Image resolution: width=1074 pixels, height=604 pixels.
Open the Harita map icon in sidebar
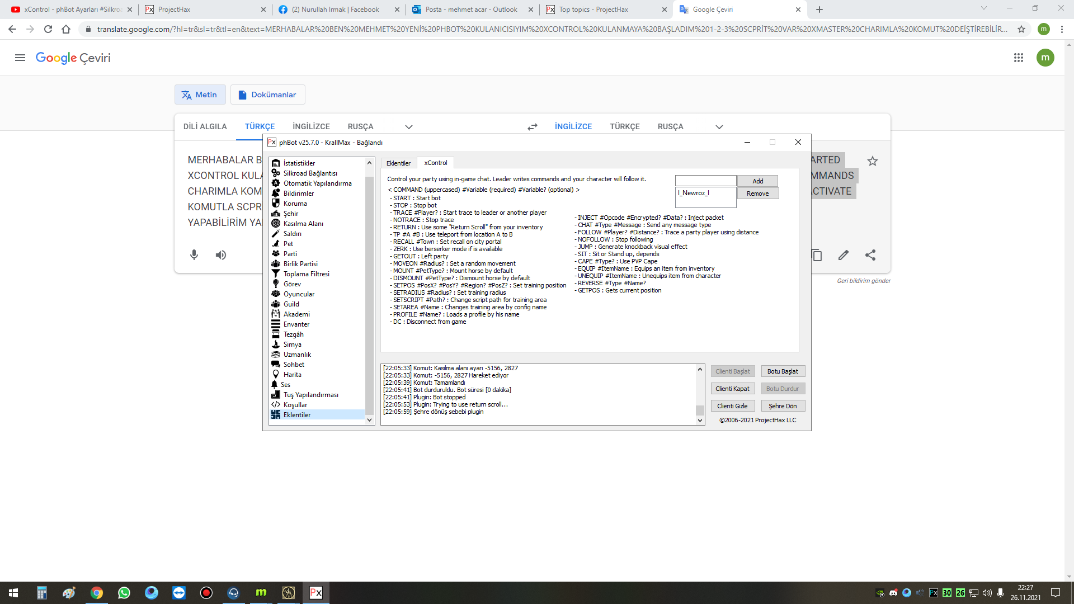pos(276,375)
